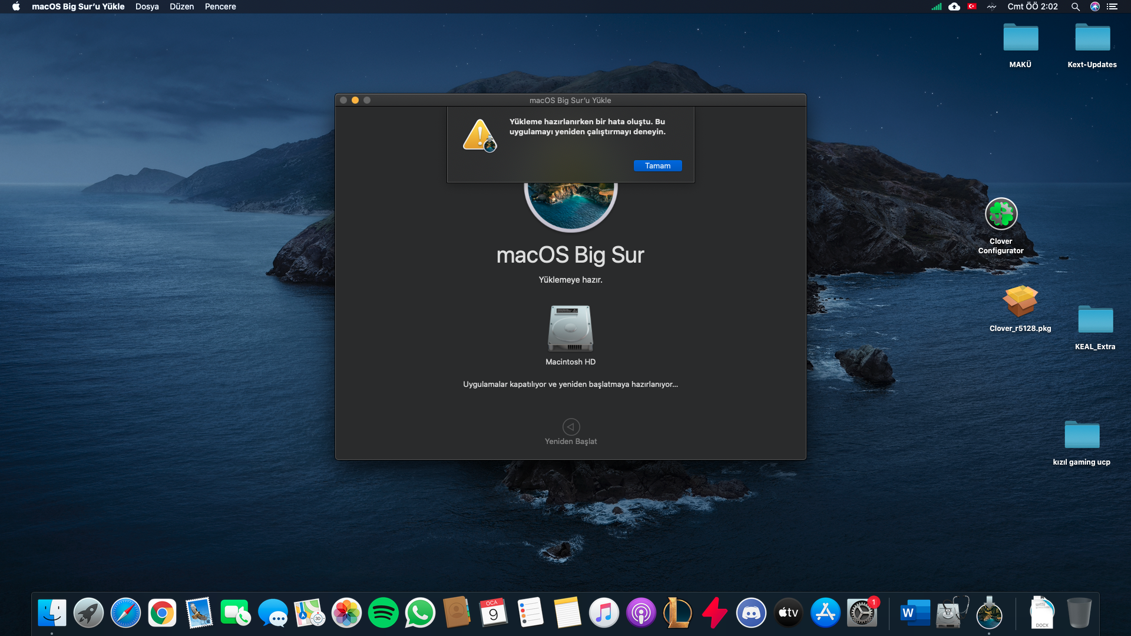This screenshot has height=636, width=1131.
Task: Open Notes from the Dock
Action: click(x=567, y=613)
